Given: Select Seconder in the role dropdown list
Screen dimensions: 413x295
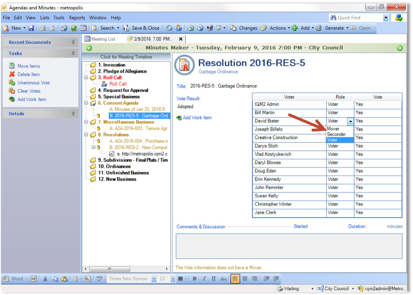Looking at the screenshot, I should pyautogui.click(x=340, y=134).
